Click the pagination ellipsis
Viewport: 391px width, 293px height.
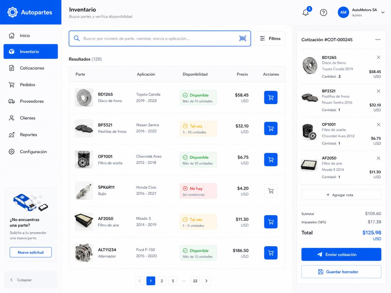pyautogui.click(x=184, y=280)
